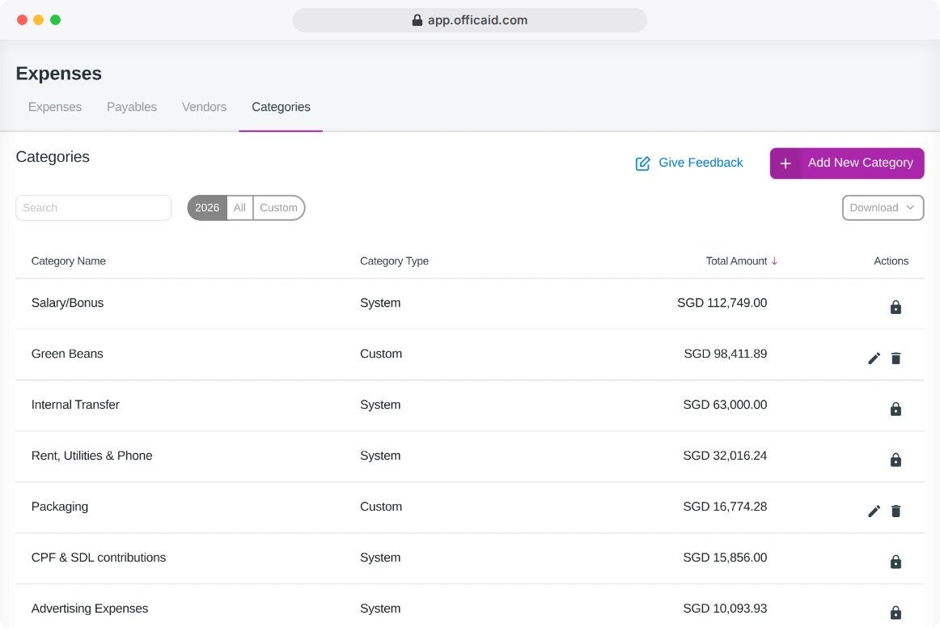Screen dimensions: 940x628
Task: Focus the Search categories field
Action: (94, 207)
